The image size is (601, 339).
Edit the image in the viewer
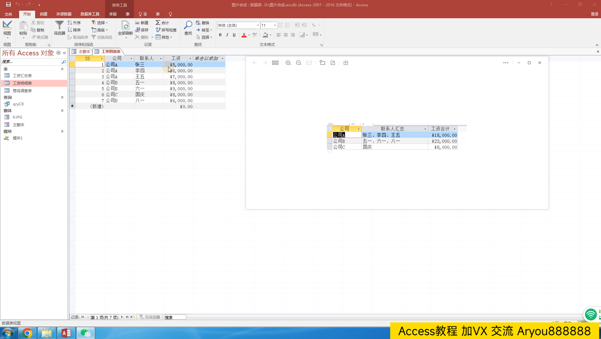pyautogui.click(x=333, y=63)
